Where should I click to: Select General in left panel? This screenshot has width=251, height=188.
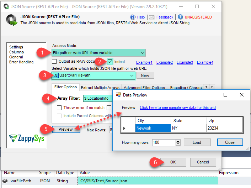tap(16, 57)
